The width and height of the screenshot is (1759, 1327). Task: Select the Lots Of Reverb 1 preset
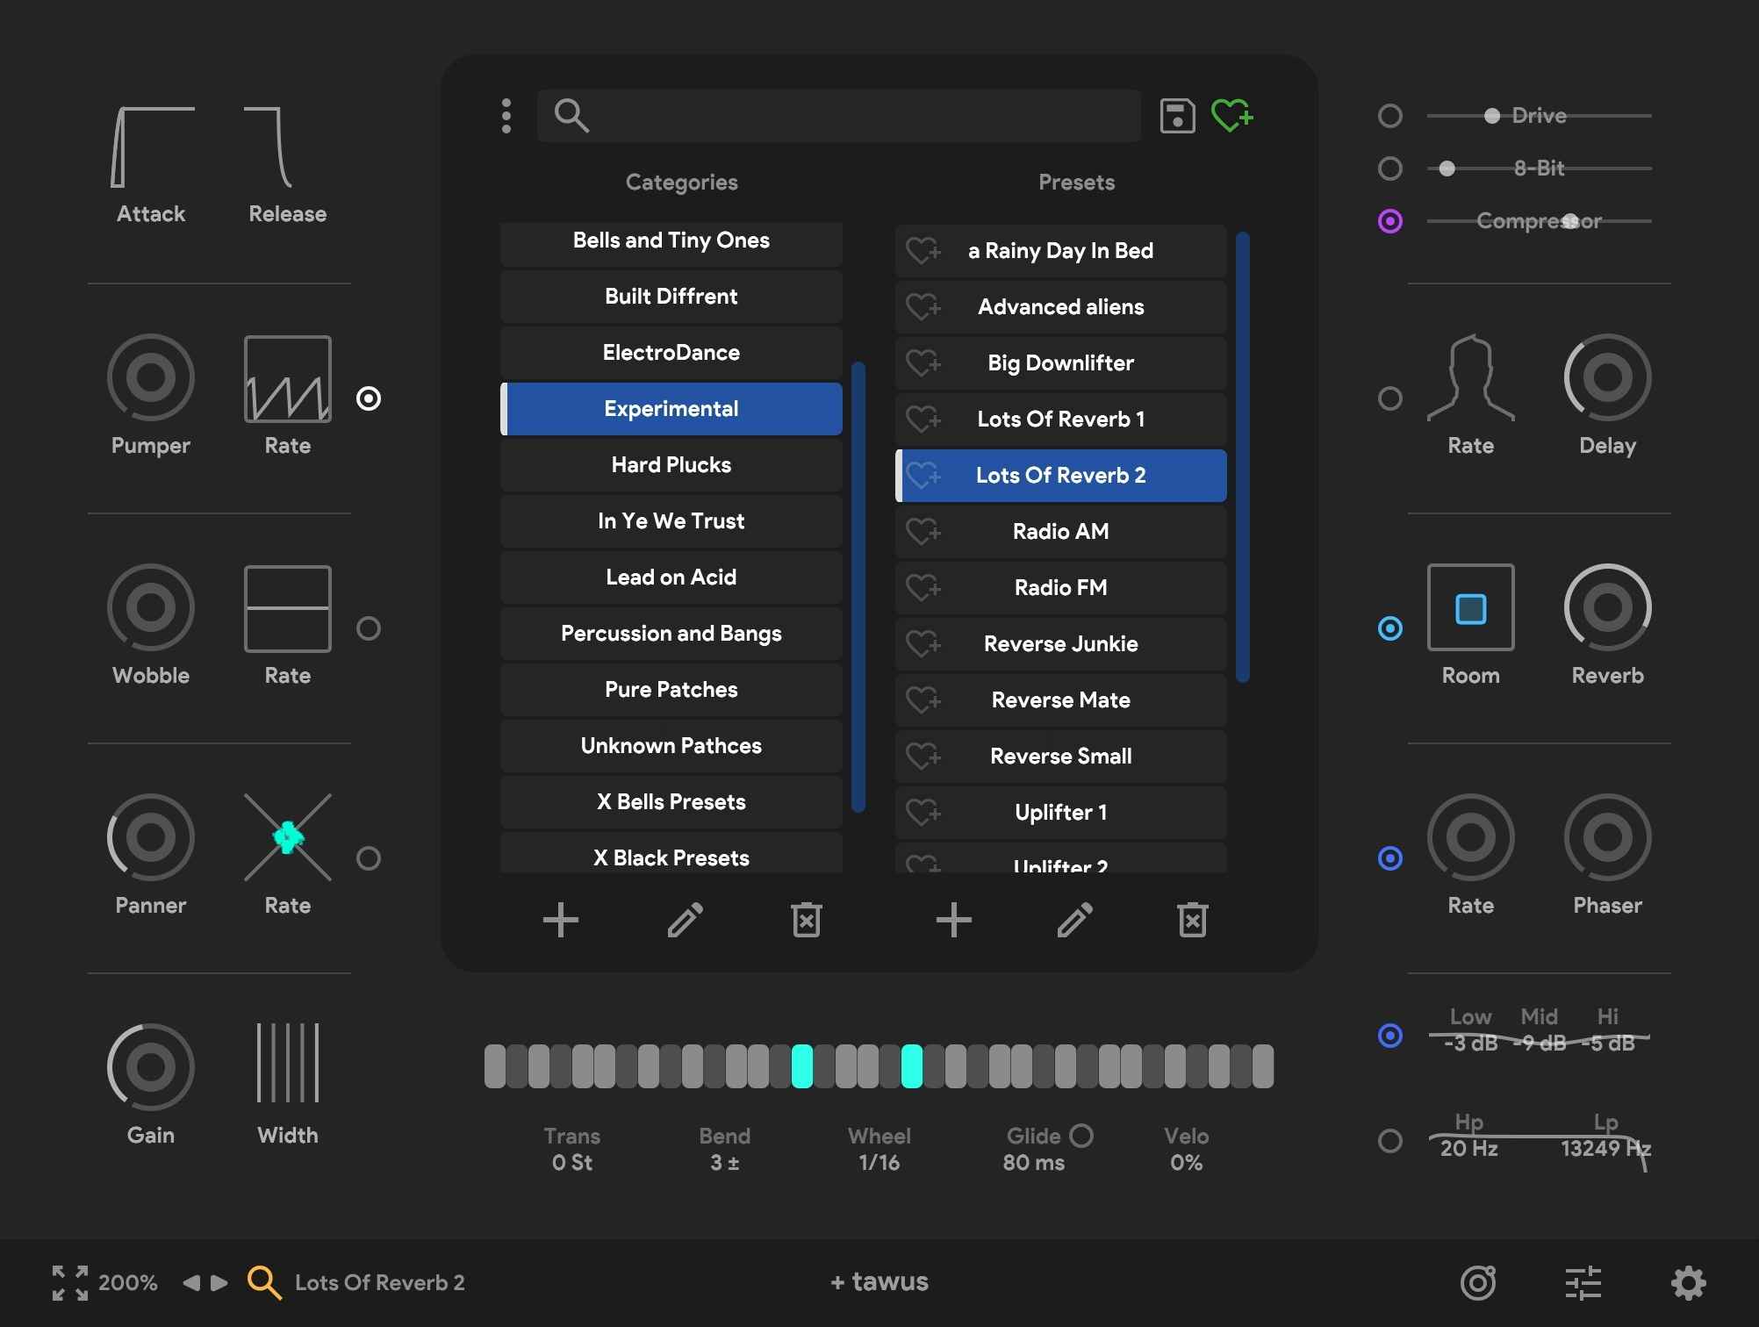(1059, 419)
